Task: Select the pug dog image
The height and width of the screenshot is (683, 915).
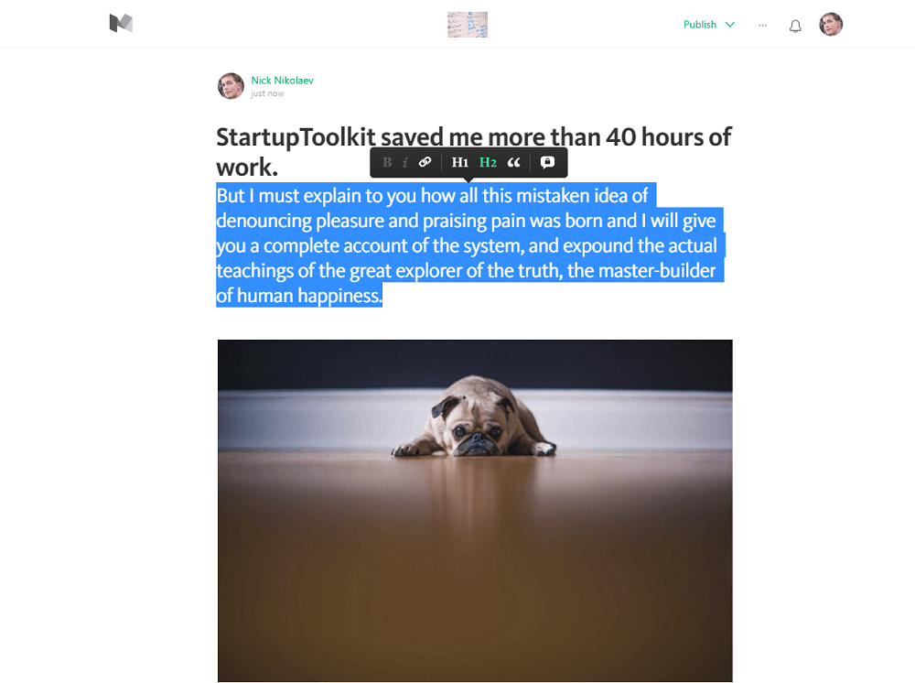Action: click(x=475, y=511)
